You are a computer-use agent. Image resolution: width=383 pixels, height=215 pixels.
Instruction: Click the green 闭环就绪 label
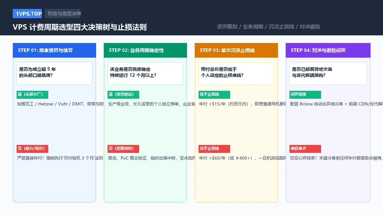point(305,95)
